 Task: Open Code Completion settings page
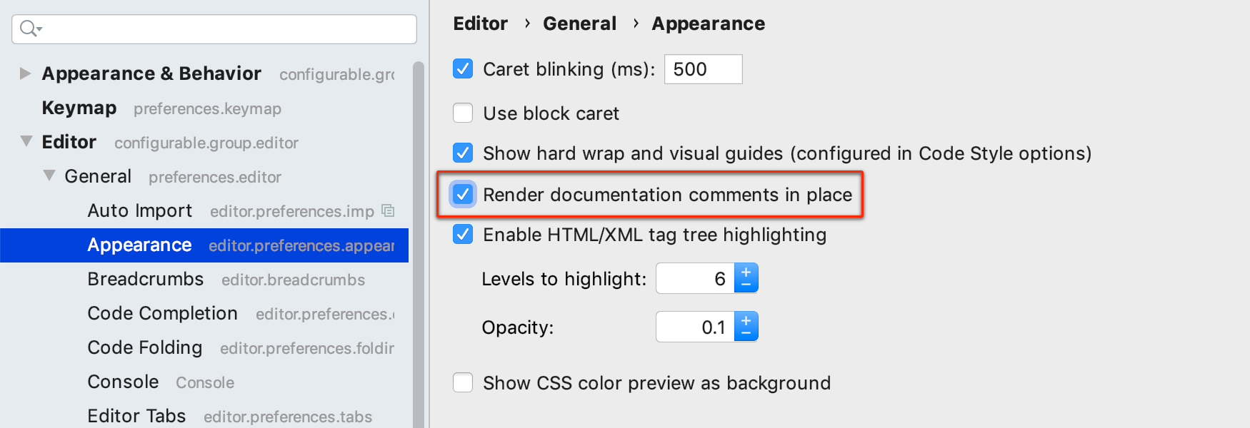pyautogui.click(x=162, y=313)
